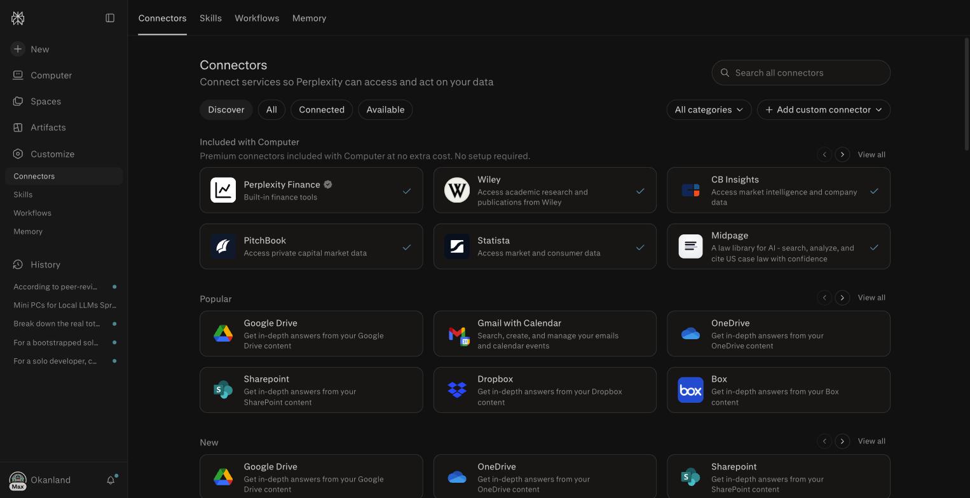Click the Sharepoint icon under Popular
Viewport: 970px width, 498px height.
tap(223, 389)
